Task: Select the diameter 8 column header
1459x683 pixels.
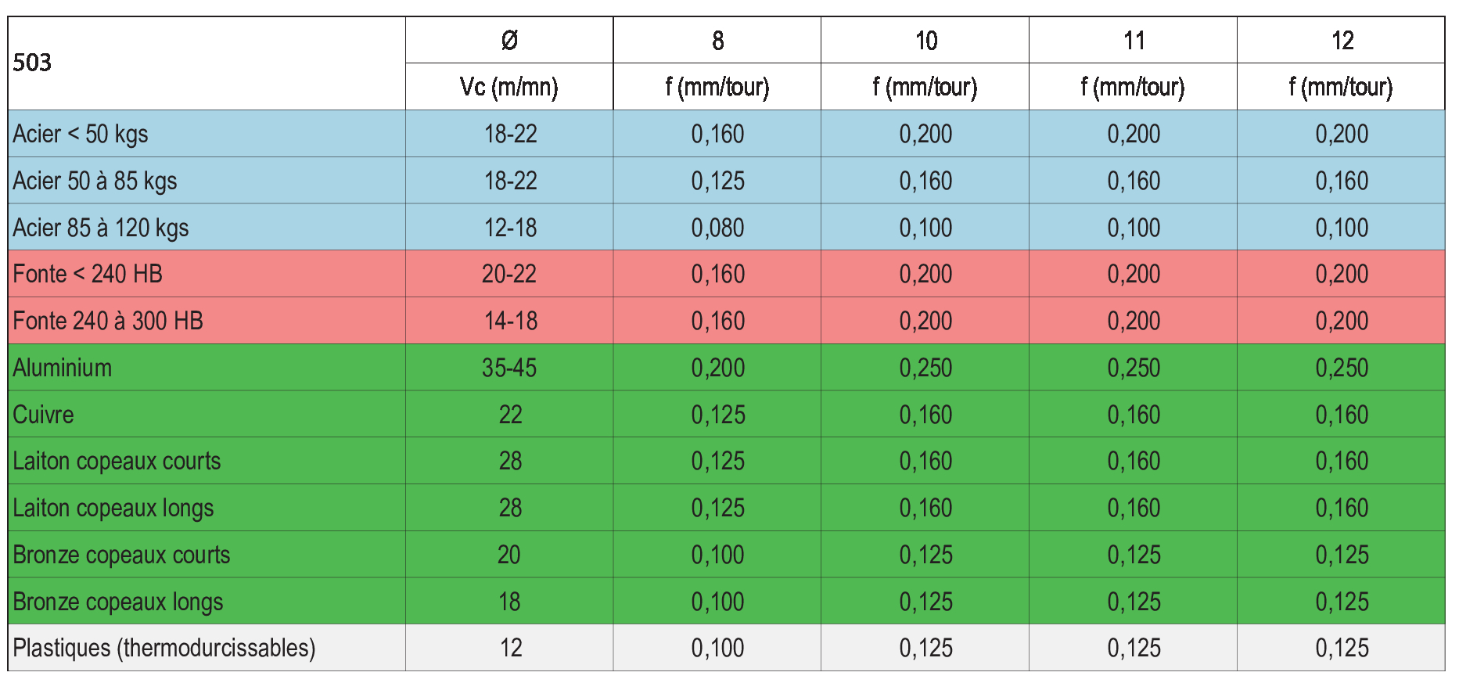Action: tap(717, 40)
